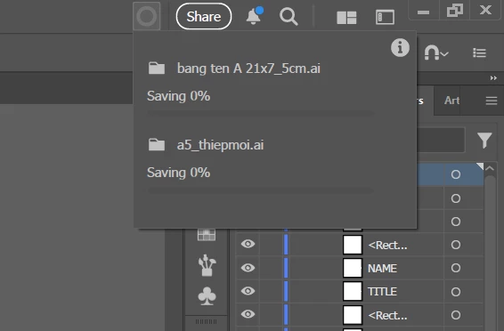Click the layers filter funnel icon

484,141
